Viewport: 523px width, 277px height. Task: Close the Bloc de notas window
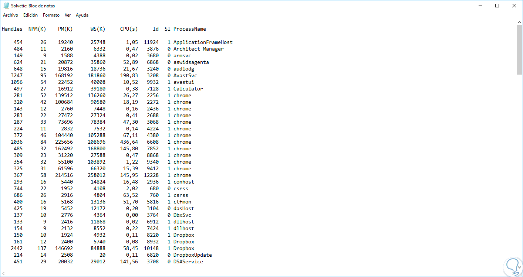tap(514, 6)
